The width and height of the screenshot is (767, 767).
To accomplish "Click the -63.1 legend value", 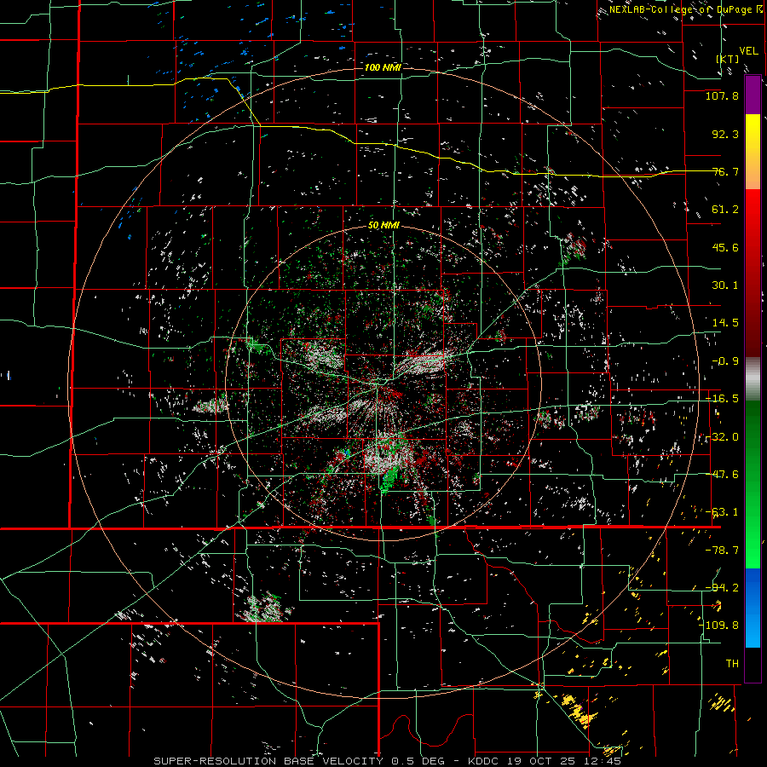I will [722, 512].
